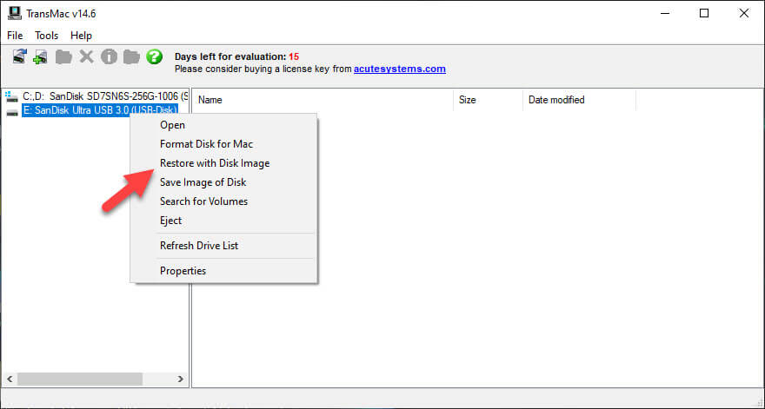Click the Size column header
Image resolution: width=765 pixels, height=409 pixels.
click(468, 100)
